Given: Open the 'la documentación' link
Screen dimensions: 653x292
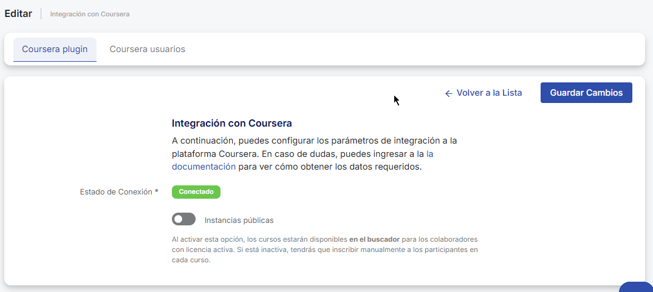Looking at the screenshot, I should pyautogui.click(x=203, y=167).
